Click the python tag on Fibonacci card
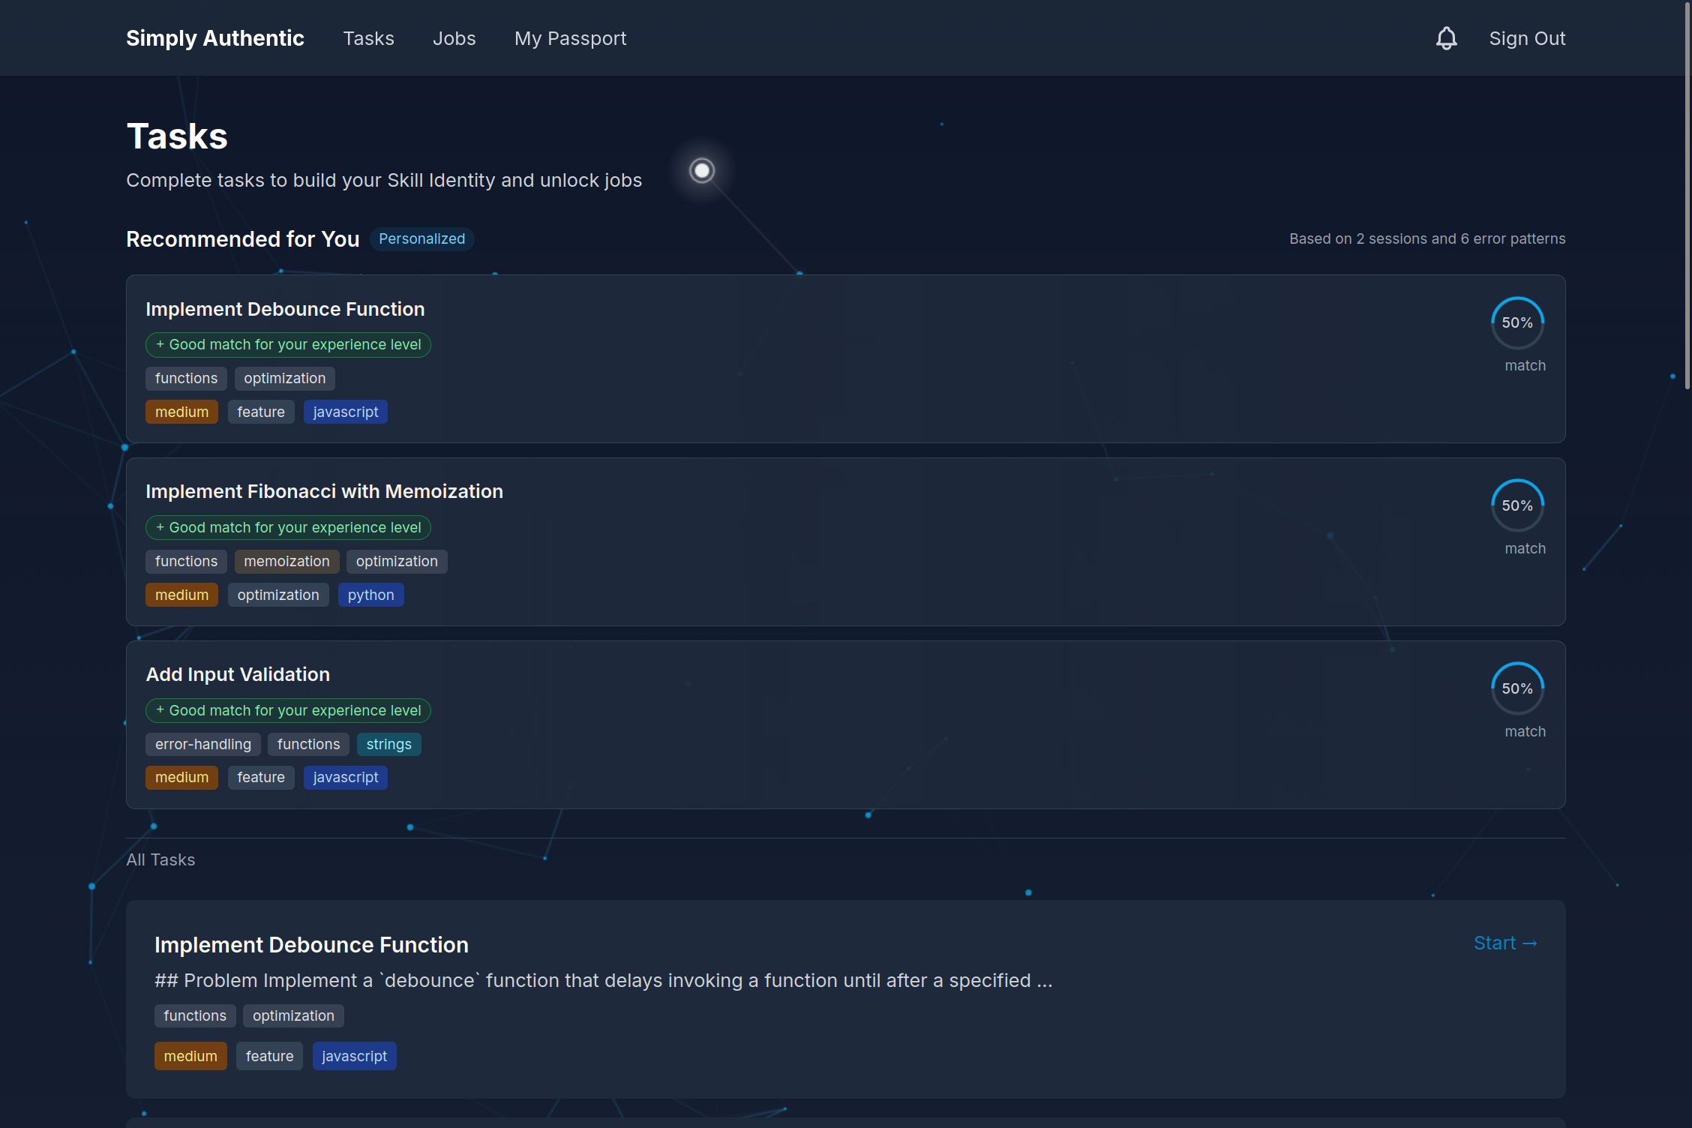Image resolution: width=1692 pixels, height=1128 pixels. coord(370,595)
